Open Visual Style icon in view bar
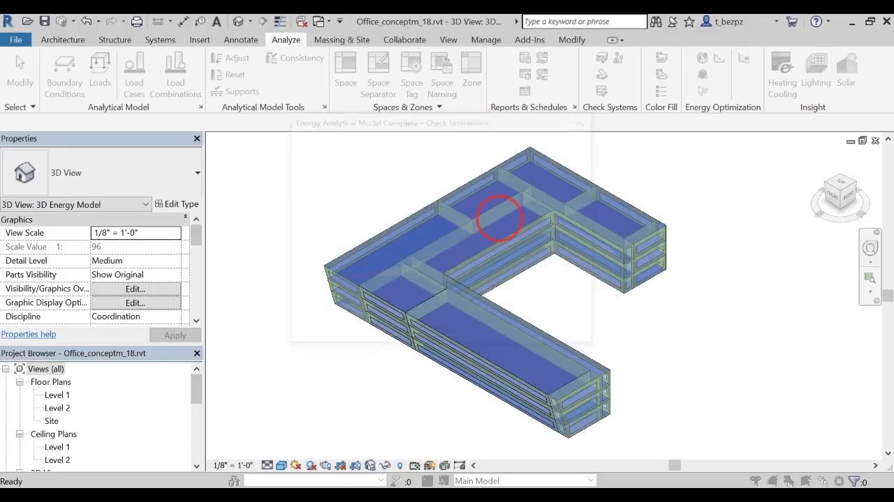 coord(281,465)
